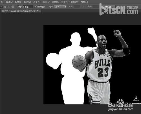Select the Add to Selection icon

click(5, 6)
